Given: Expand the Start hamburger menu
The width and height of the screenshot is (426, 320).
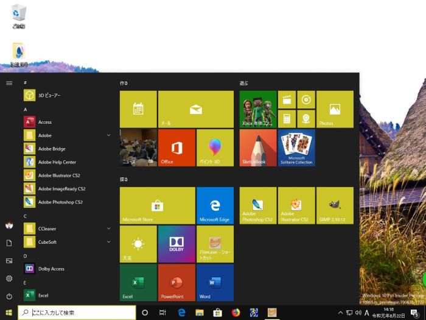Looking at the screenshot, I should coord(9,82).
